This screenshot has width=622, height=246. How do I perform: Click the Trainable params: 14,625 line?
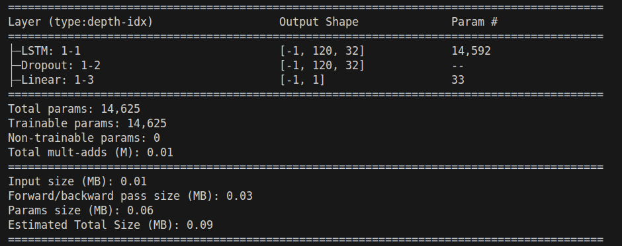[87, 123]
